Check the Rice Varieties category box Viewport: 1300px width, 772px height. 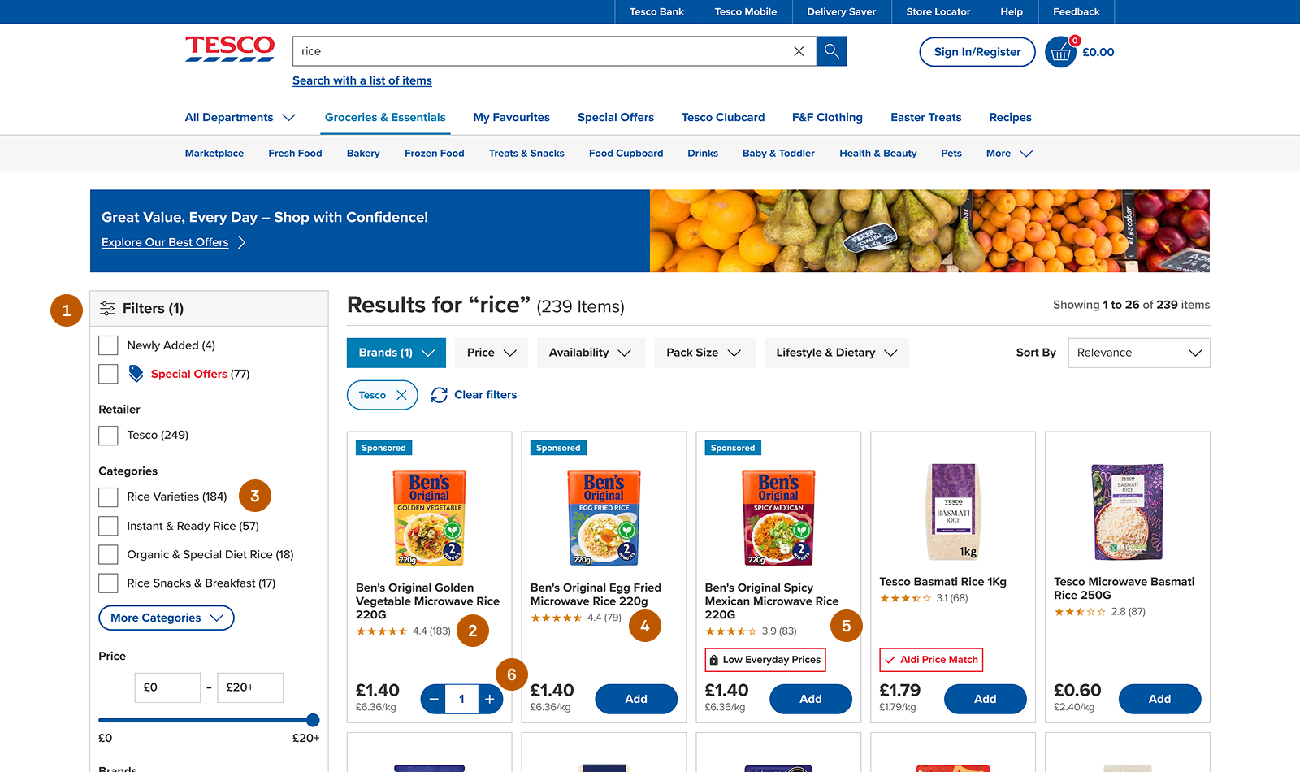[108, 497]
